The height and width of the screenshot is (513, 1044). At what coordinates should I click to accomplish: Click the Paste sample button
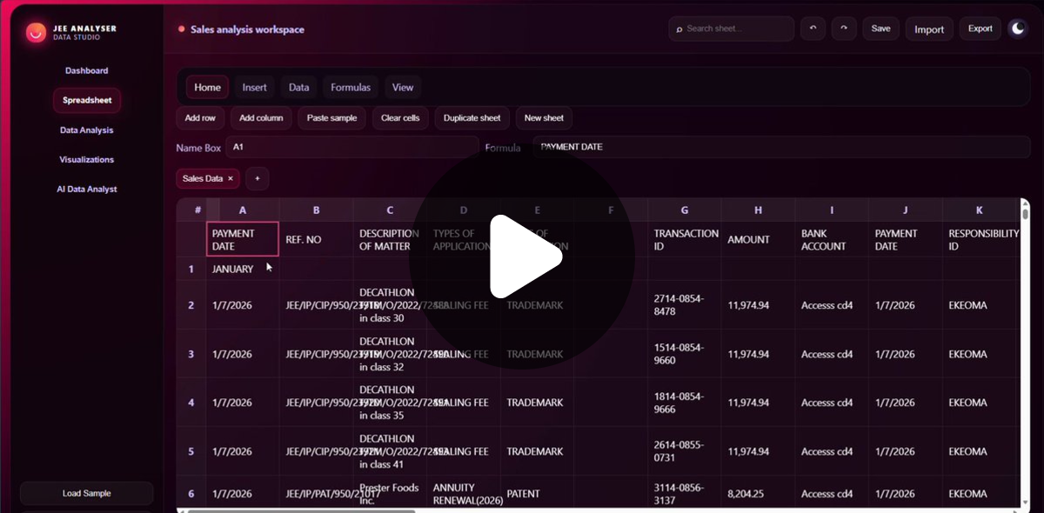coord(331,117)
